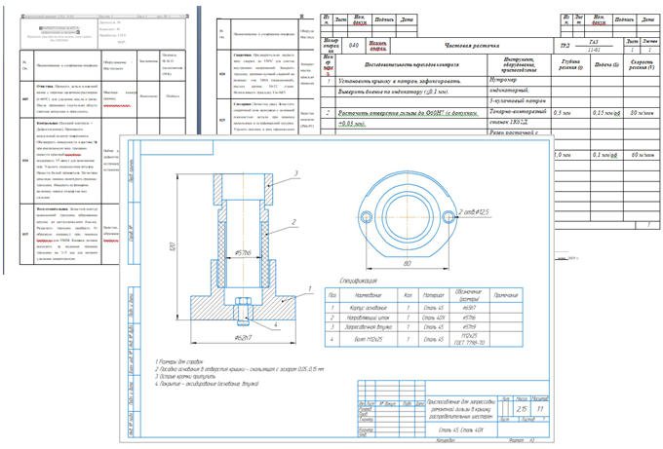The height and width of the screenshot is (449, 663).
Task: Select the 'Материал' specification header
Action: [434, 295]
